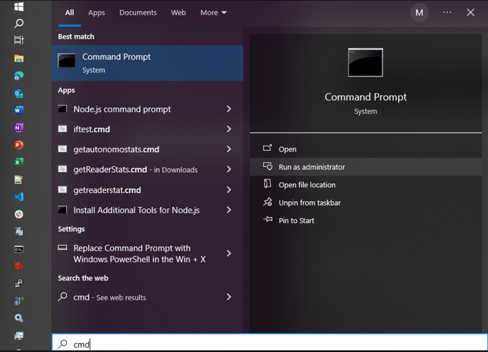The height and width of the screenshot is (352, 488).
Task: Click the Open action icon
Action: pos(267,148)
